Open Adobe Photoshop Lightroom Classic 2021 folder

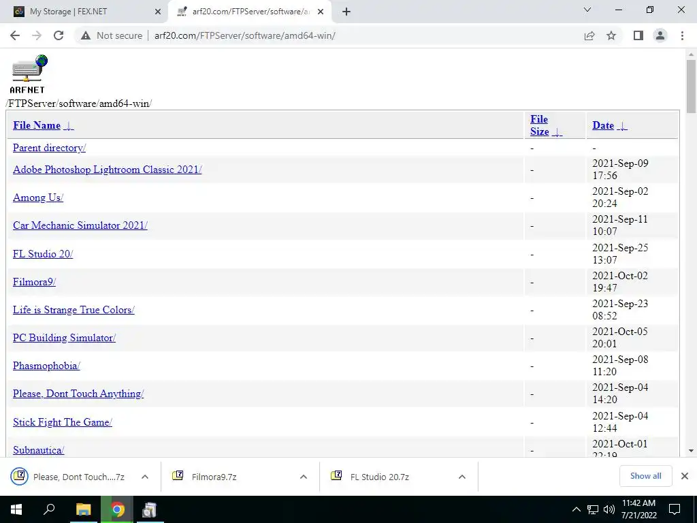coord(107,170)
